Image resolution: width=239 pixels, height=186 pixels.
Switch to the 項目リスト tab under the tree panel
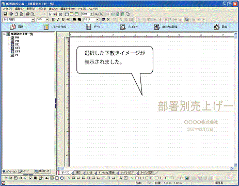pos(42,171)
